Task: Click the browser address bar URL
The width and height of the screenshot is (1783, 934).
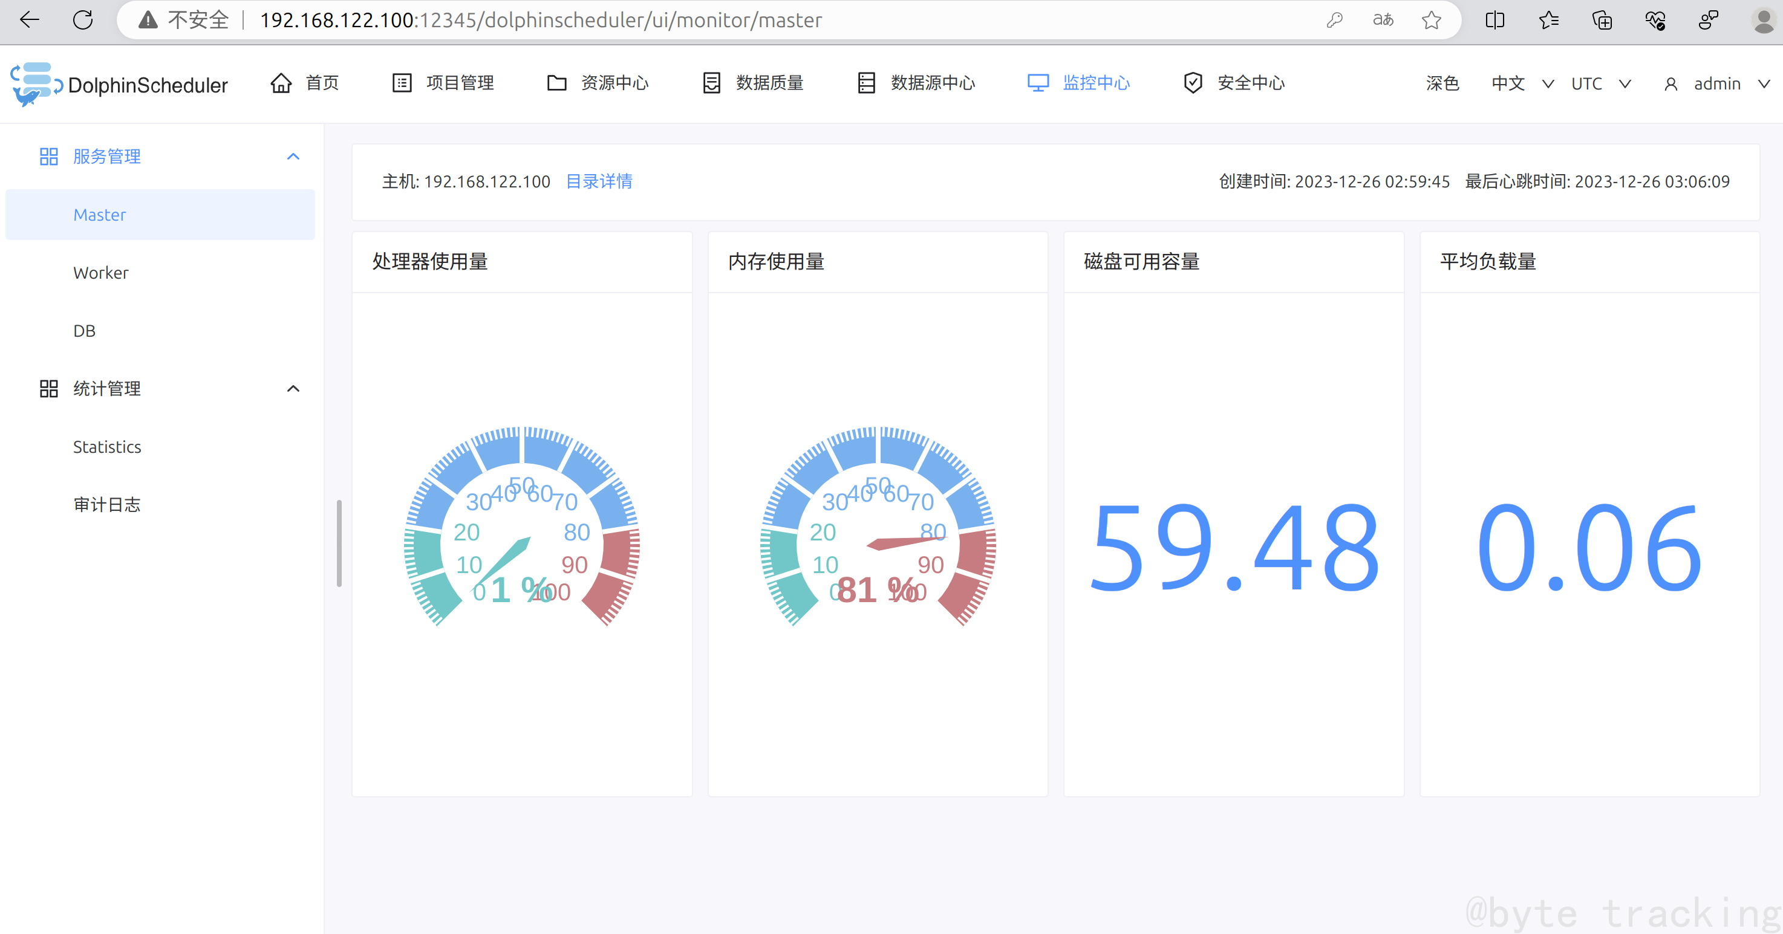Action: (540, 20)
